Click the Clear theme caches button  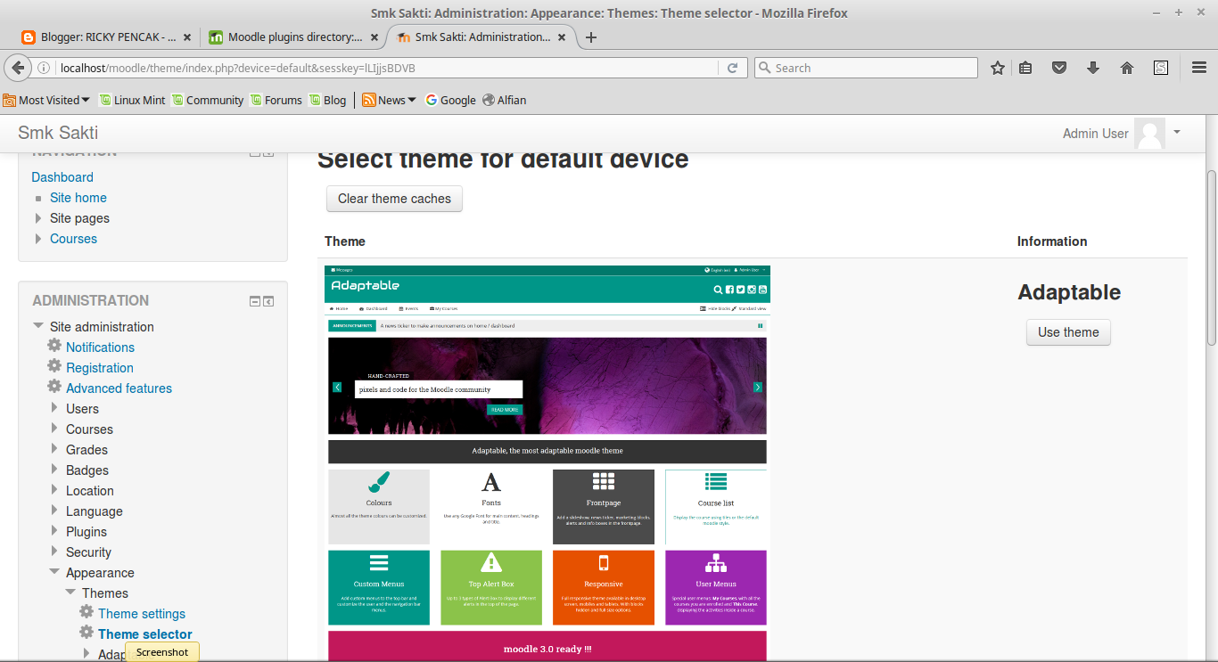394,199
